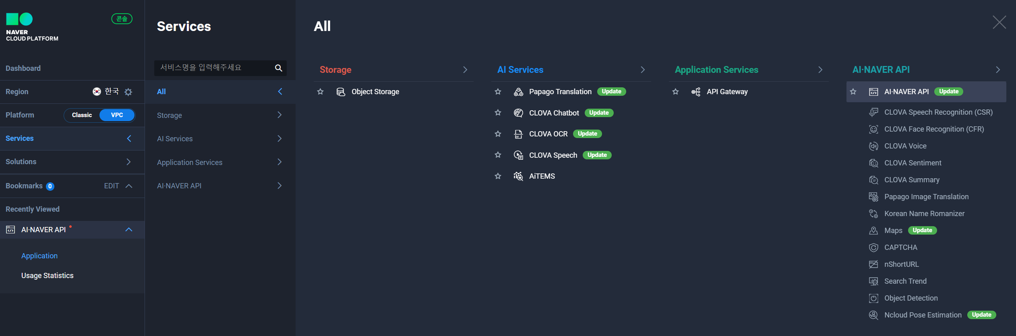
Task: Select AI·NAVER API in category list
Action: tap(220, 186)
